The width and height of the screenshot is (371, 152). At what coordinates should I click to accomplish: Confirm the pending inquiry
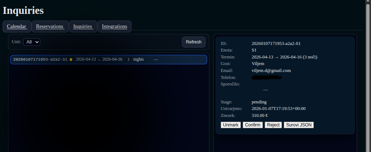[x=253, y=125]
